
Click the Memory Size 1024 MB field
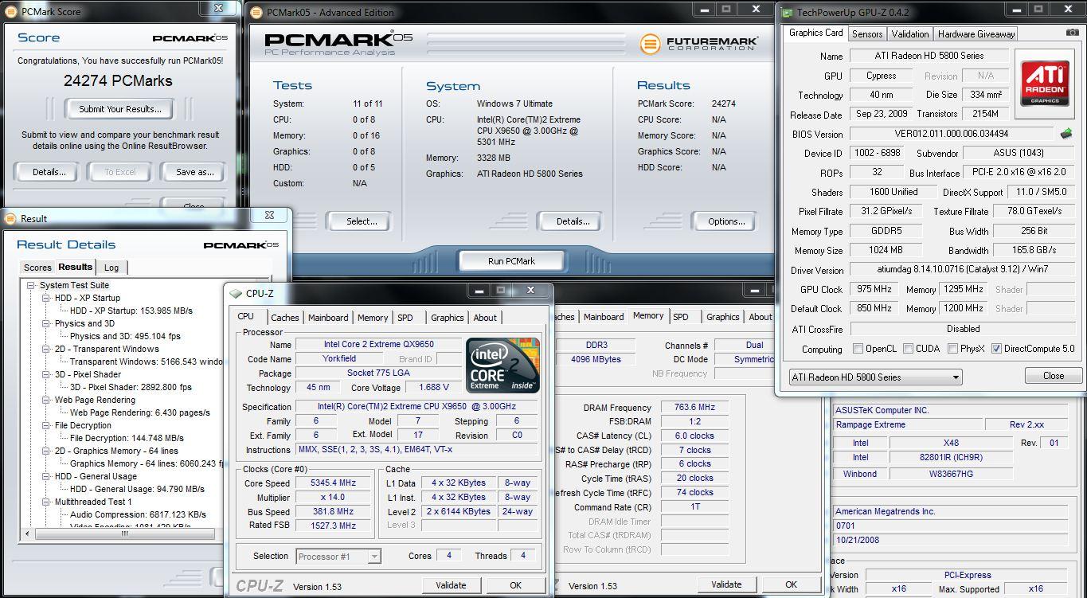(886, 250)
